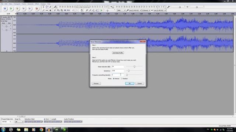Click the Trim audio icon

(65, 10)
